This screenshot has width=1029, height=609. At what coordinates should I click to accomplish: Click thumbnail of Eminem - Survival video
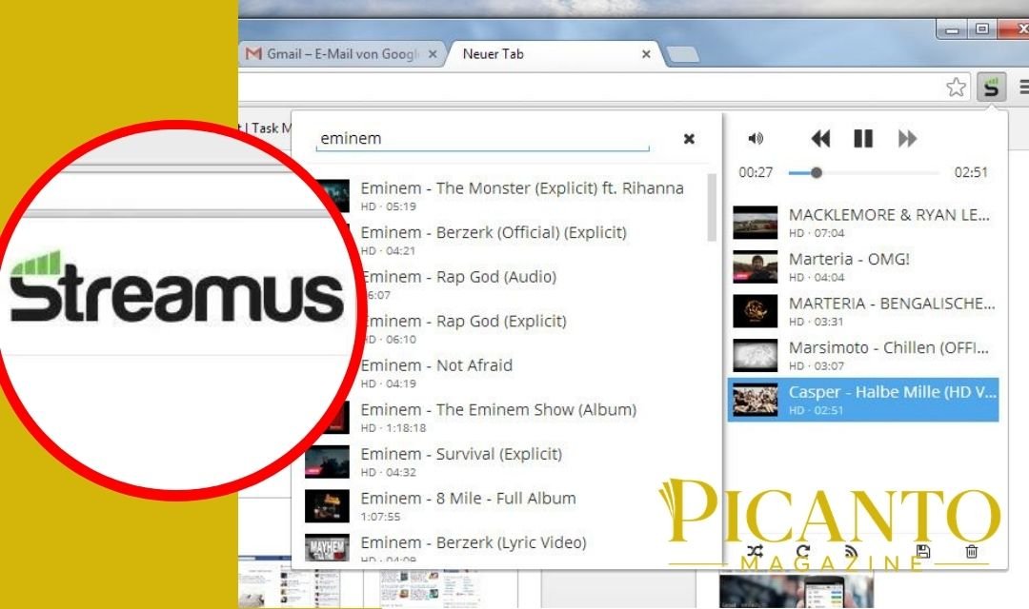[327, 462]
